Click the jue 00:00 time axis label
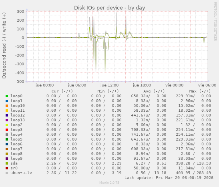Screen dimensions: 219x187 tap(44, 85)
